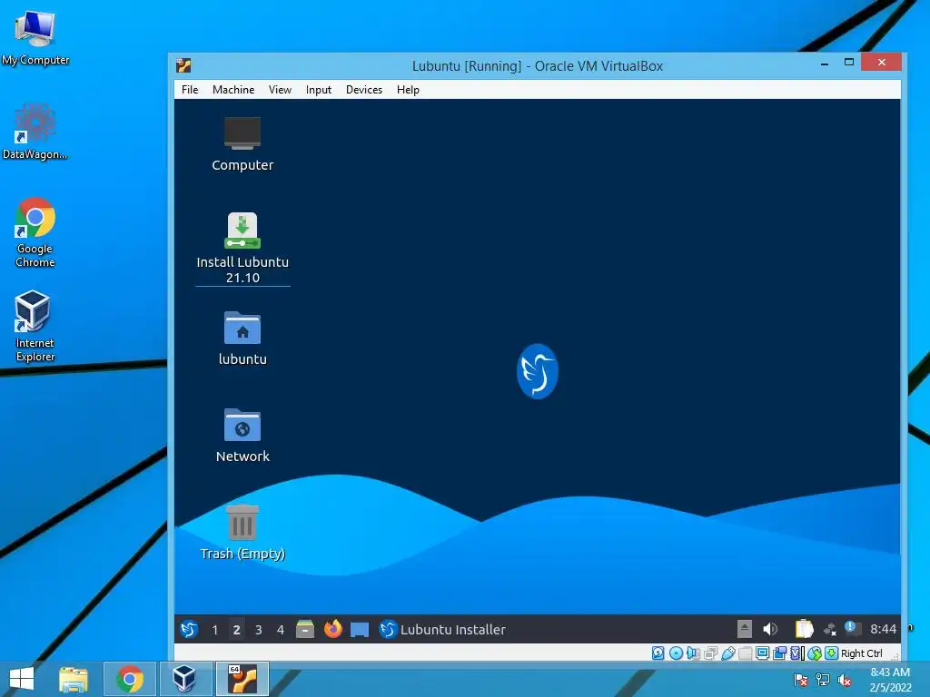Click the display indicator in VirtualBox status bar
Image resolution: width=930 pixels, height=697 pixels.
coord(763,653)
